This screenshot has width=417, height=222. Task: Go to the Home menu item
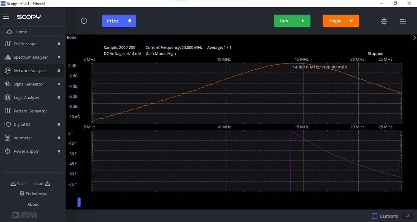[x=21, y=32]
